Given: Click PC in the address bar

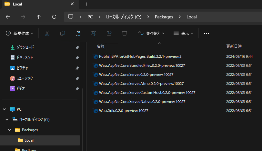Looking at the screenshot, I should coord(90,17).
